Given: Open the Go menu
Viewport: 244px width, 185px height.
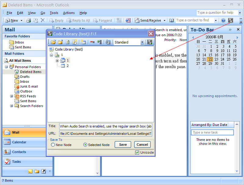Looking at the screenshot, I should point(43,13).
